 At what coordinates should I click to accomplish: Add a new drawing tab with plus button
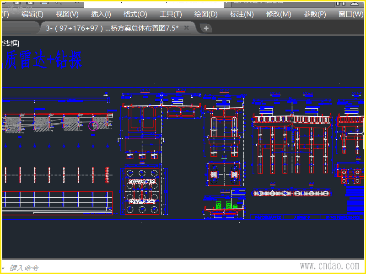(206, 28)
